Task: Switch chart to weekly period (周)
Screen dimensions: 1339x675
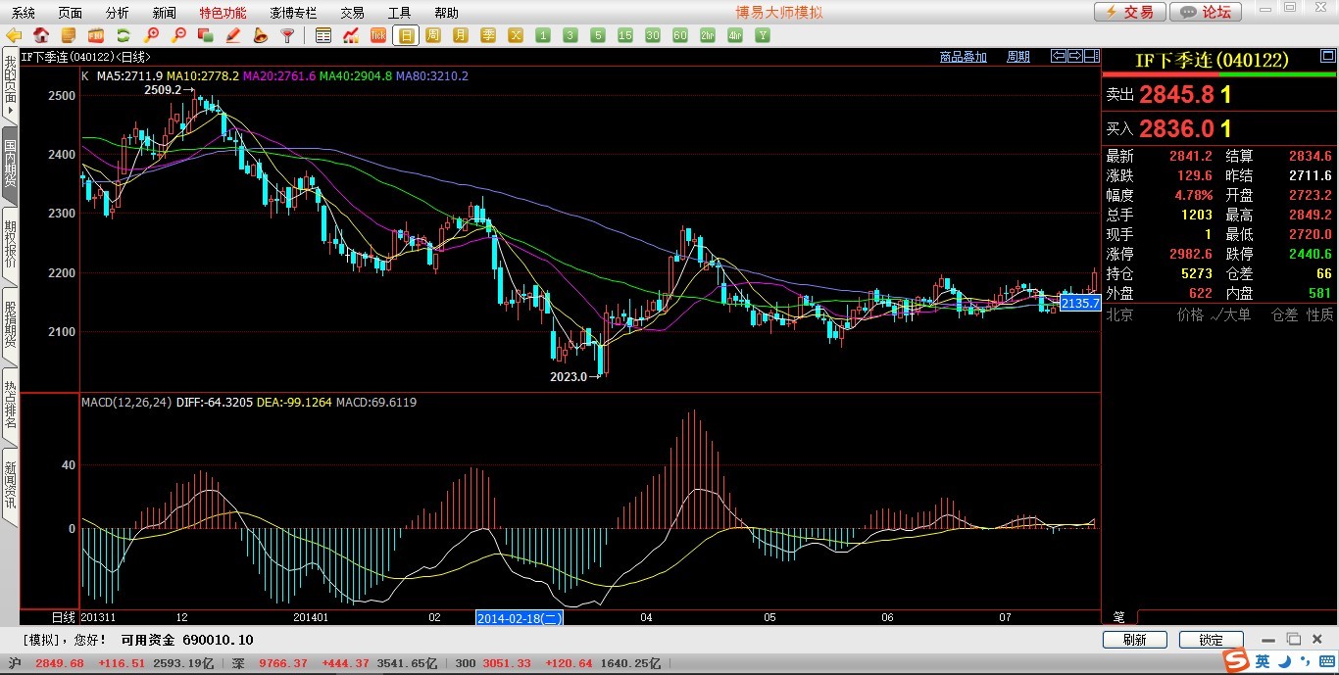Action: 433,35
